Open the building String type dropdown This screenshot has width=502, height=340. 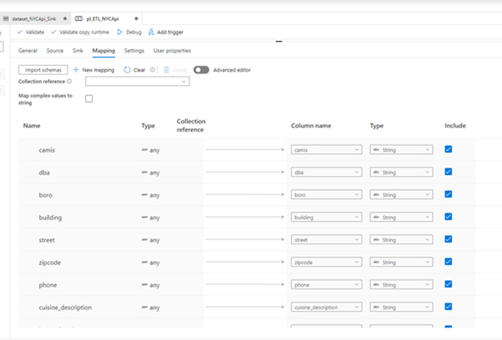point(401,217)
